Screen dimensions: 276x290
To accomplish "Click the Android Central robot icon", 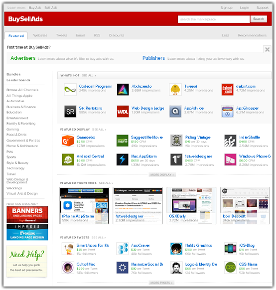I will [x=68, y=159].
